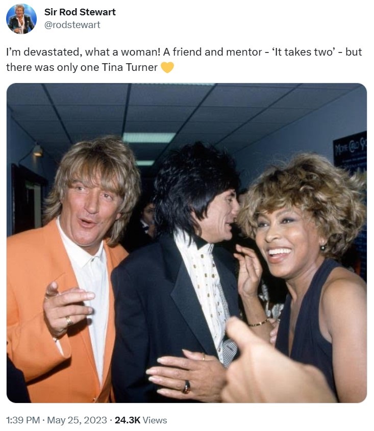
Task: Open the attached backstage photo
Action: coord(187,243)
